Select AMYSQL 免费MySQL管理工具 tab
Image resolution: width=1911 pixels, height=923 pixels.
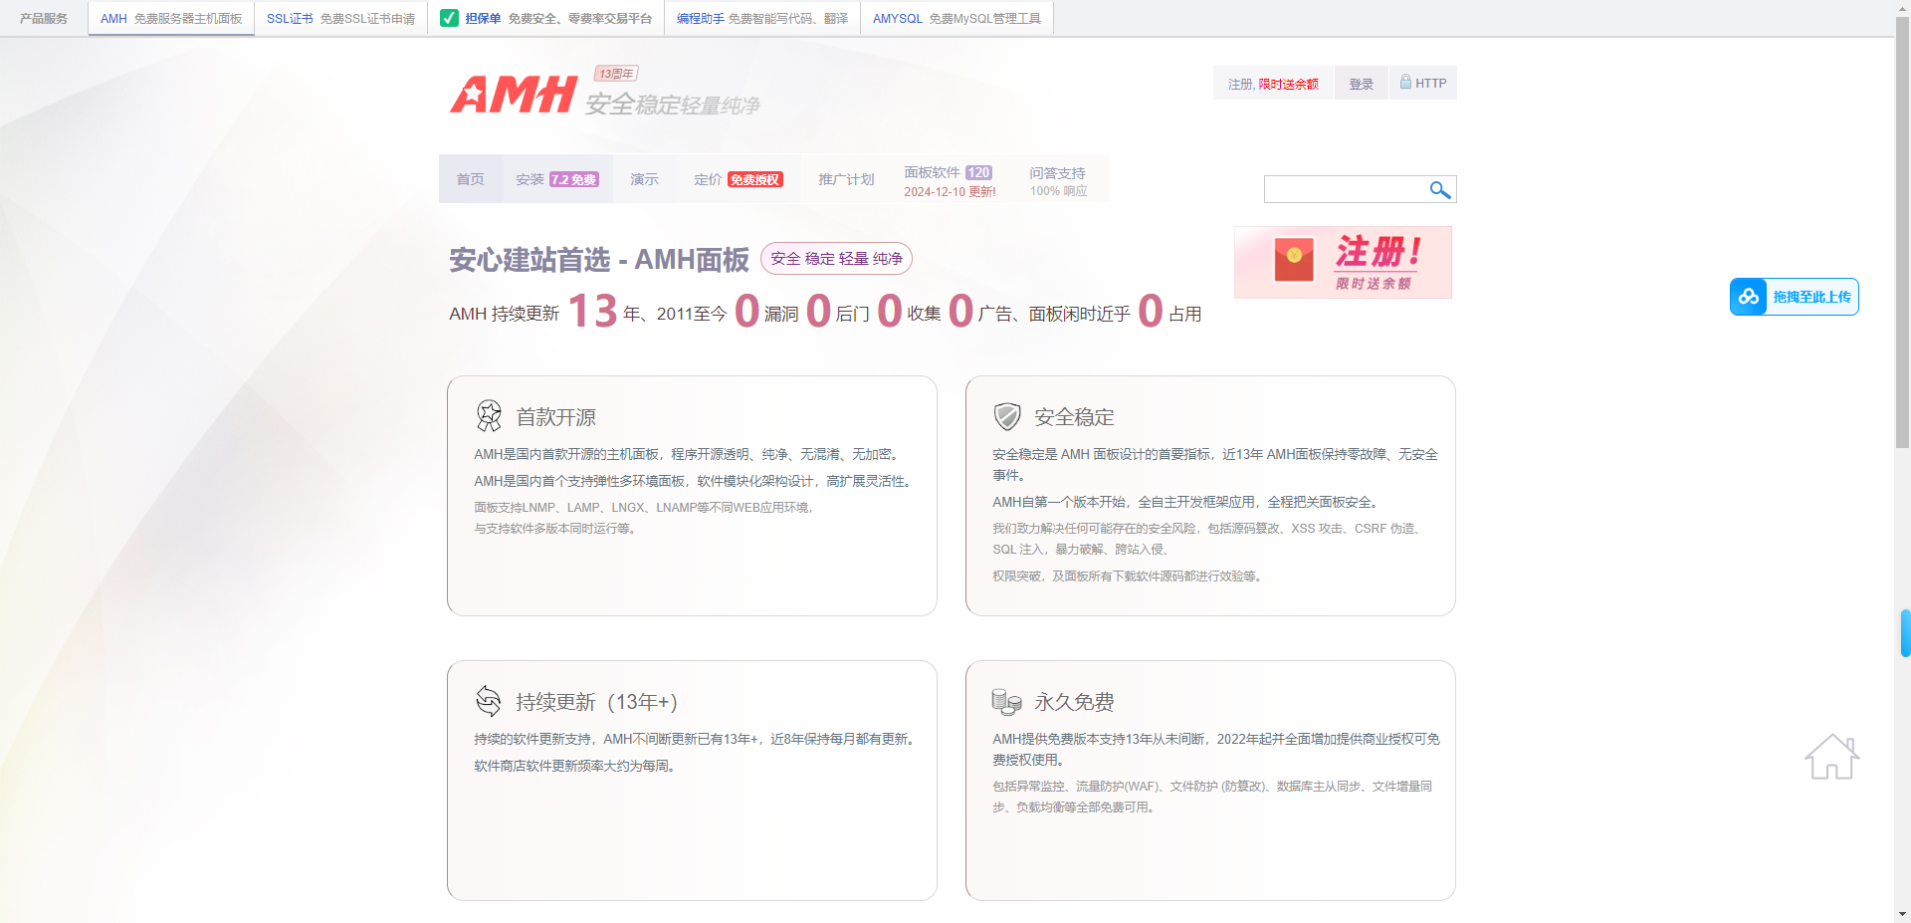point(956,18)
